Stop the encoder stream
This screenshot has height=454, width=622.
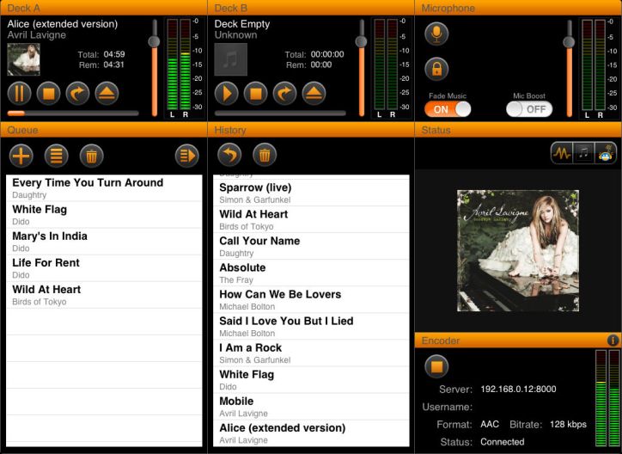436,366
